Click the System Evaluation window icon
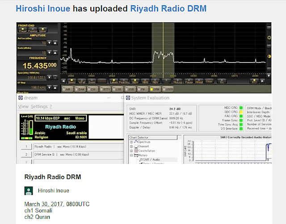The image size is (286, 224). click(128, 98)
